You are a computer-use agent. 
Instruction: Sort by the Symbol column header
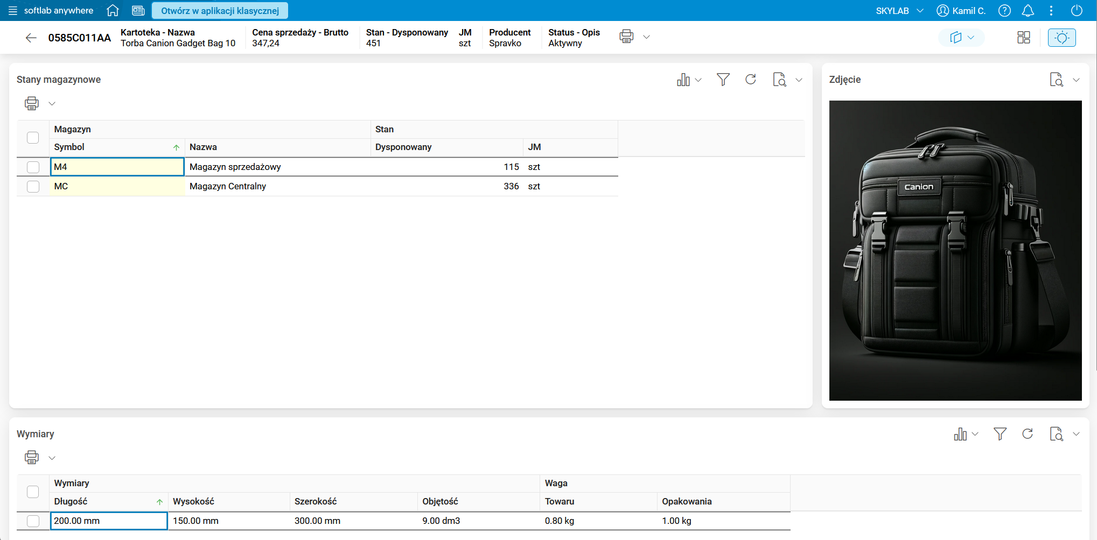[x=117, y=147]
